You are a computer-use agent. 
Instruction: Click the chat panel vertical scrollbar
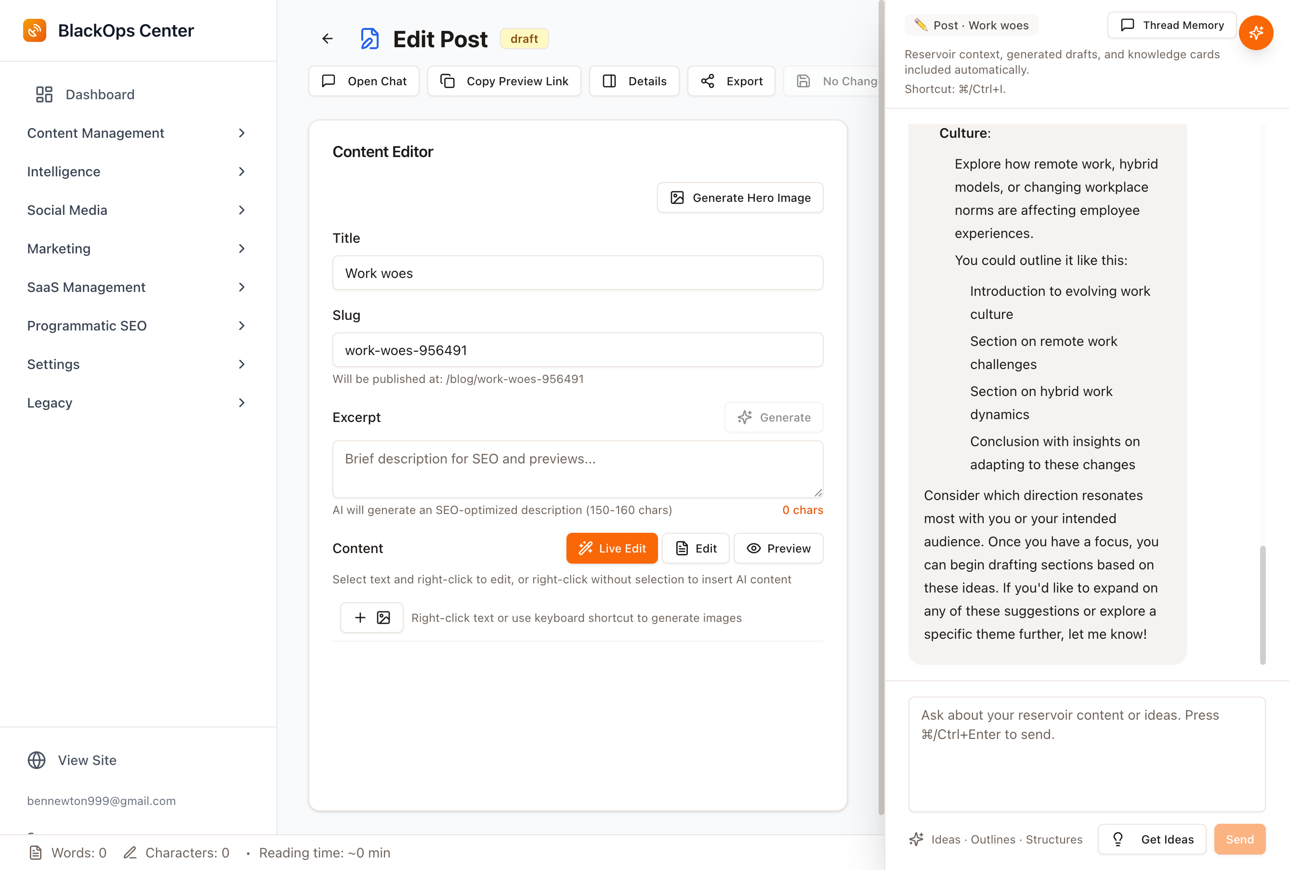tap(1263, 605)
